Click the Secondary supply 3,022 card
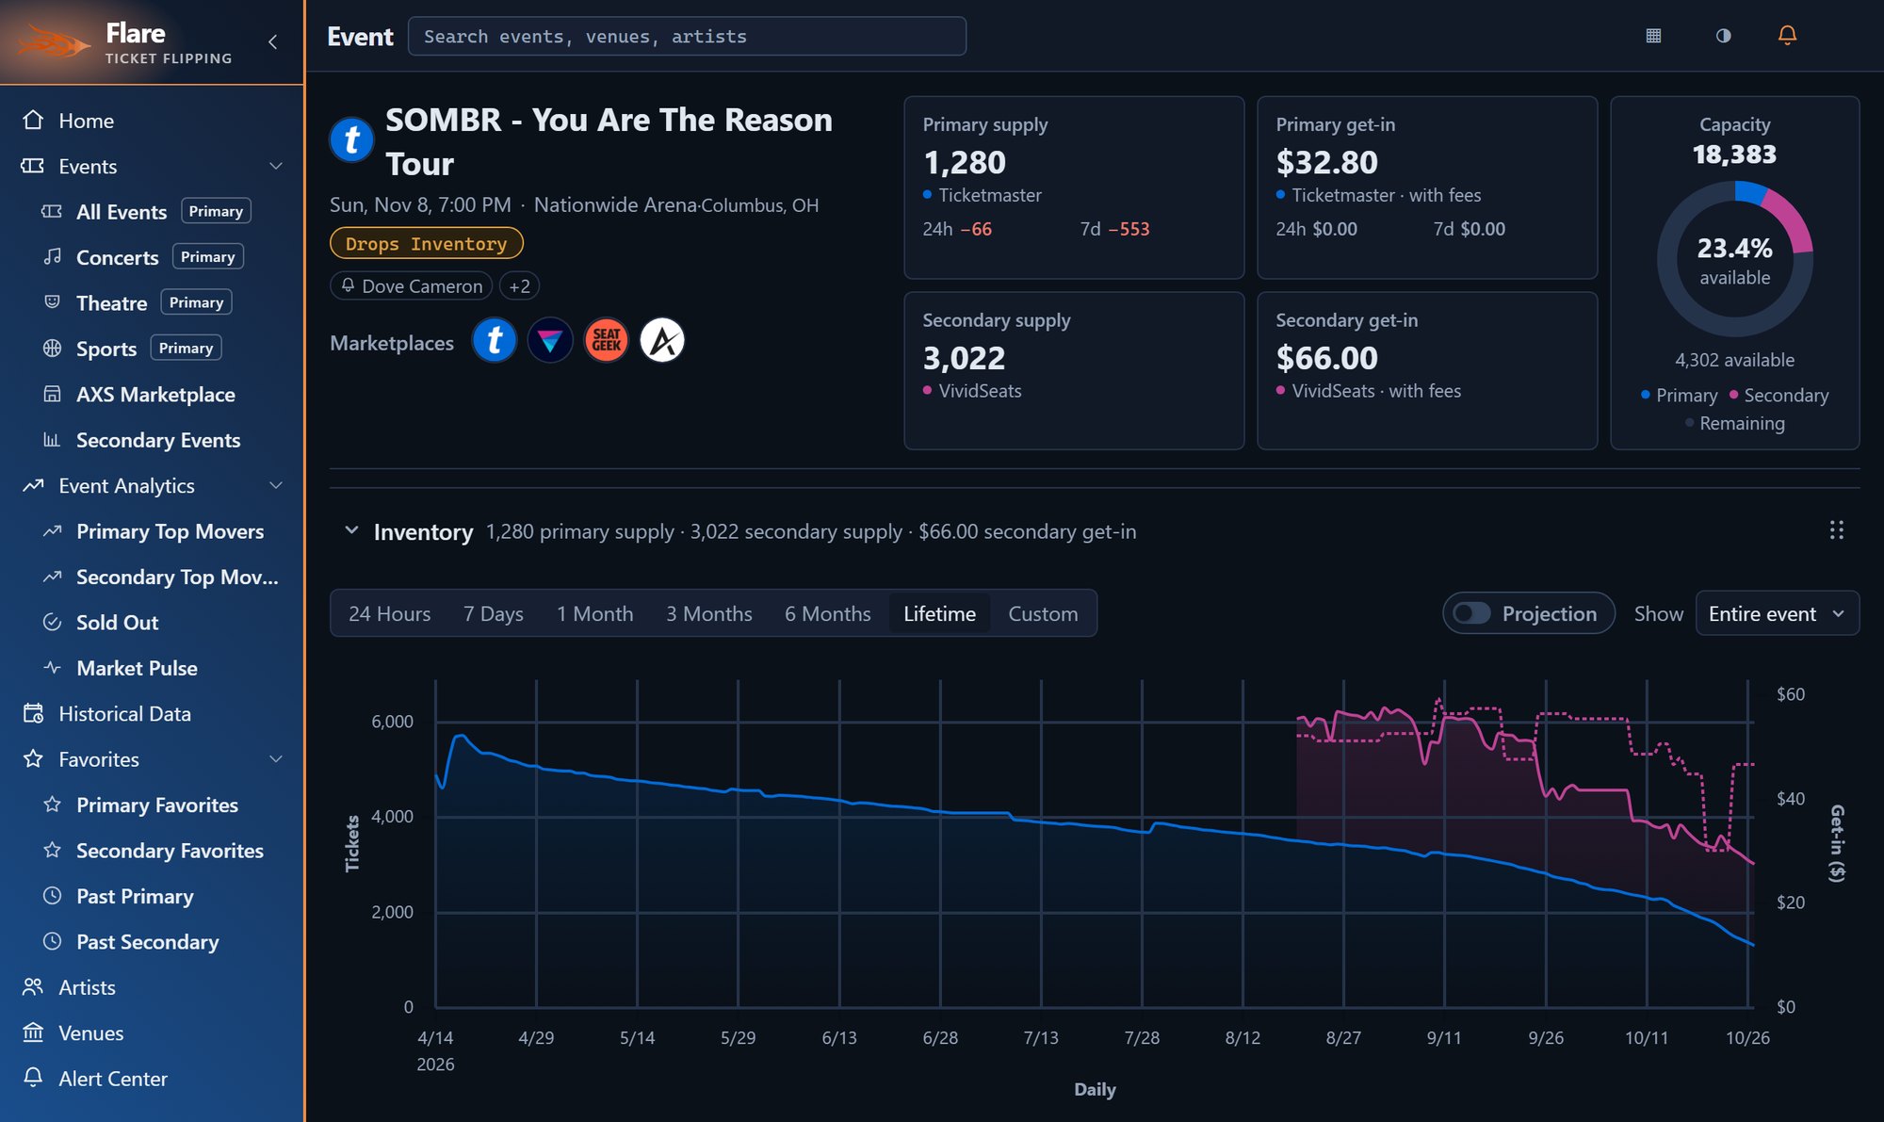This screenshot has height=1122, width=1884. (x=1074, y=370)
